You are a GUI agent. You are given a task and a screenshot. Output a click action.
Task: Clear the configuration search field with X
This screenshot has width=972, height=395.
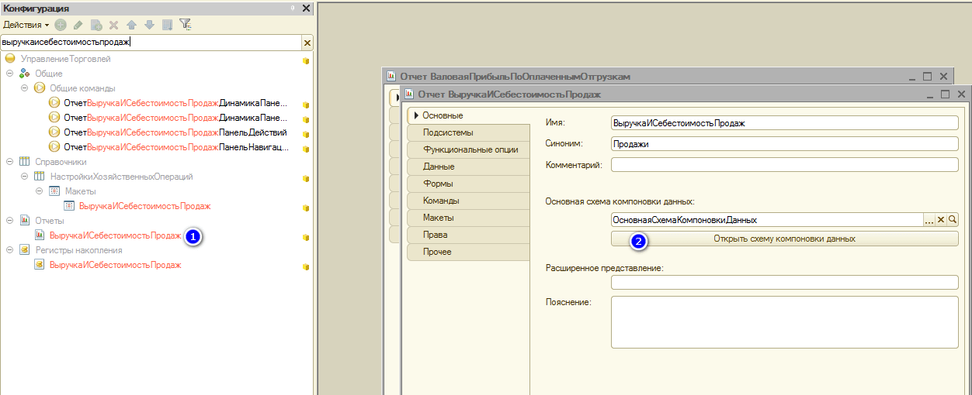307,43
